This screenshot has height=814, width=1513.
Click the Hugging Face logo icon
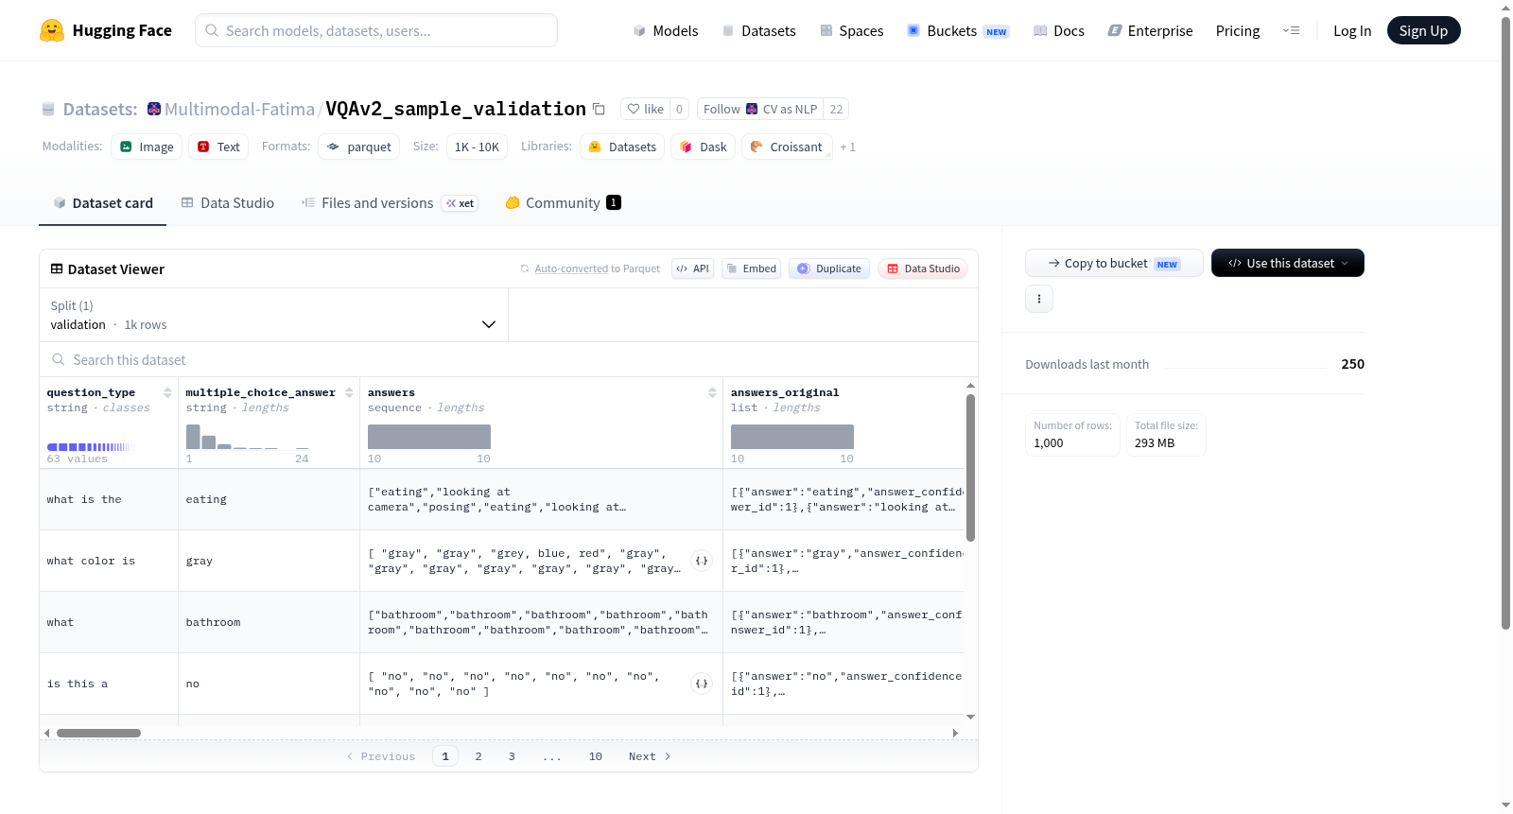(52, 30)
